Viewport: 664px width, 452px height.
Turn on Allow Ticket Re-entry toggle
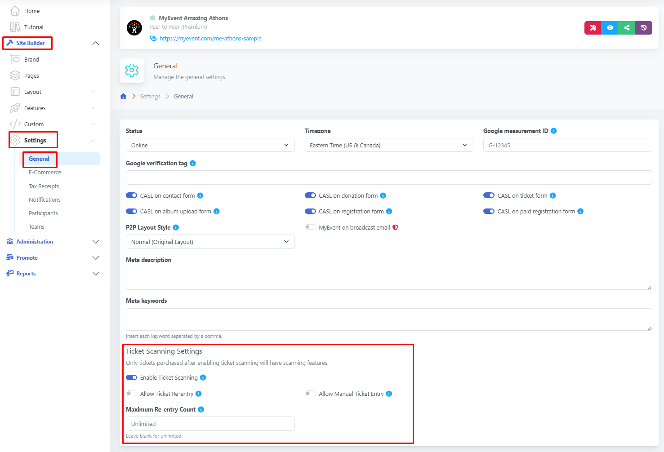click(x=132, y=394)
